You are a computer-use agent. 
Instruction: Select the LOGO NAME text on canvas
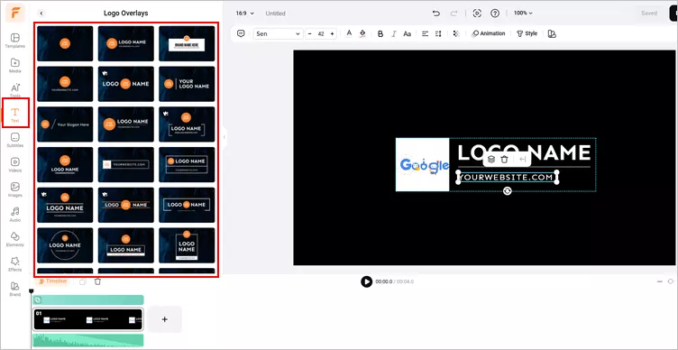pos(524,152)
